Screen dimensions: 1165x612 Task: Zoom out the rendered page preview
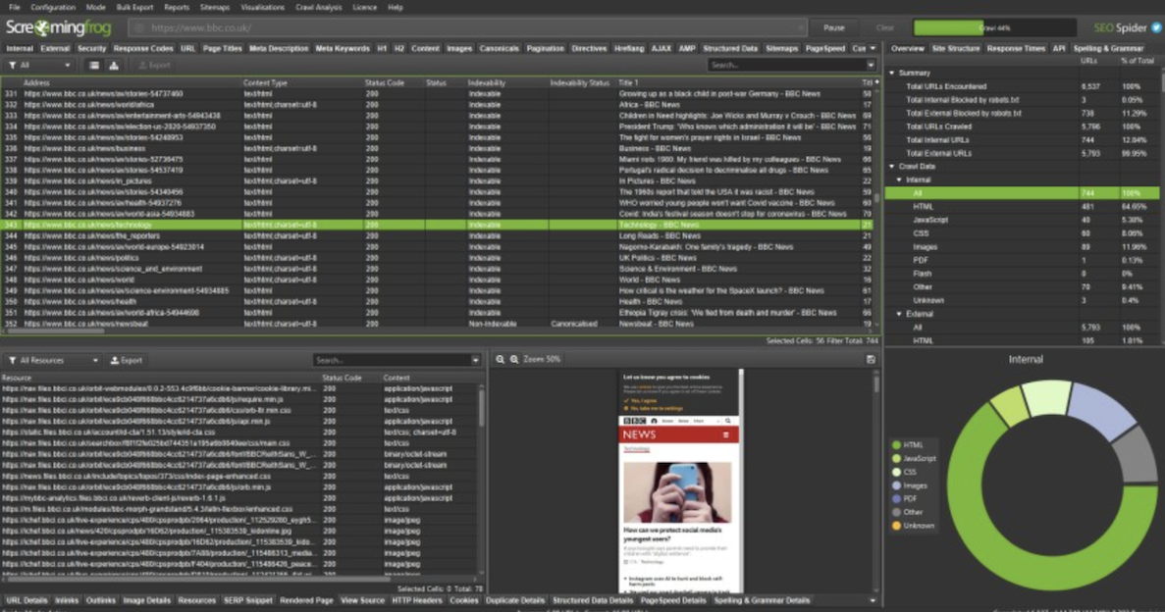pos(500,360)
